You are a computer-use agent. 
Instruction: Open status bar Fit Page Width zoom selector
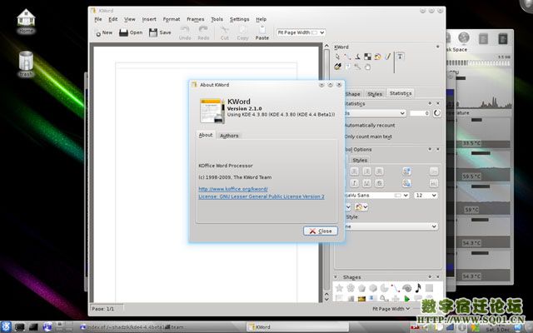point(391,309)
